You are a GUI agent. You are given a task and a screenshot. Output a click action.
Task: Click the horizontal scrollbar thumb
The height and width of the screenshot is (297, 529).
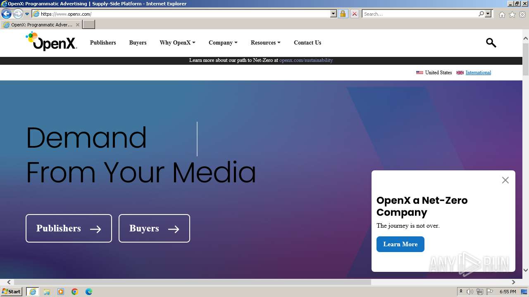(x=193, y=282)
